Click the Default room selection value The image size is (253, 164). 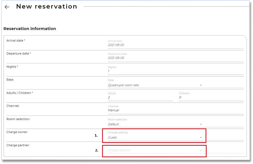114,124
